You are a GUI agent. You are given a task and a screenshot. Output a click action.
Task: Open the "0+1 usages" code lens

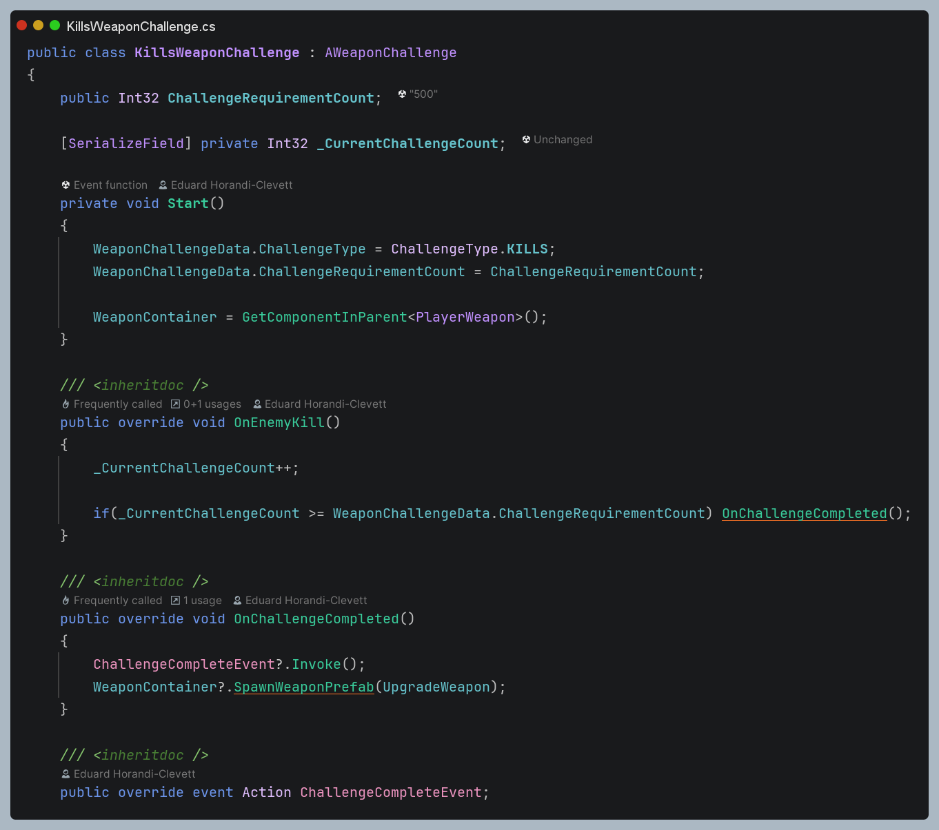pyautogui.click(x=212, y=404)
